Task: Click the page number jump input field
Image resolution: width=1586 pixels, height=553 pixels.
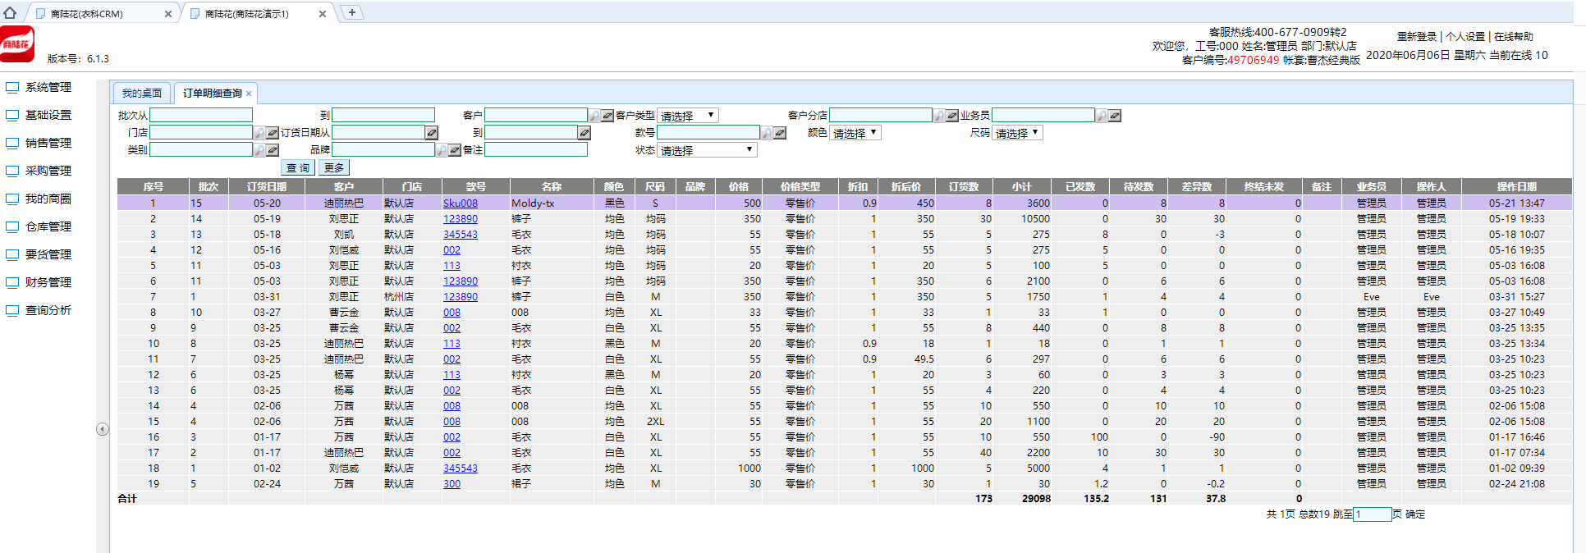Action: pos(1372,514)
